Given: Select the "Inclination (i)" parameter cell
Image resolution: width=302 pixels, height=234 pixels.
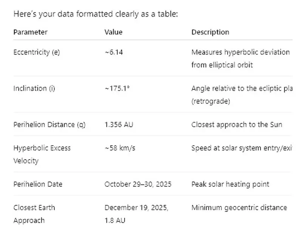Looking at the screenshot, I should coord(34,88).
